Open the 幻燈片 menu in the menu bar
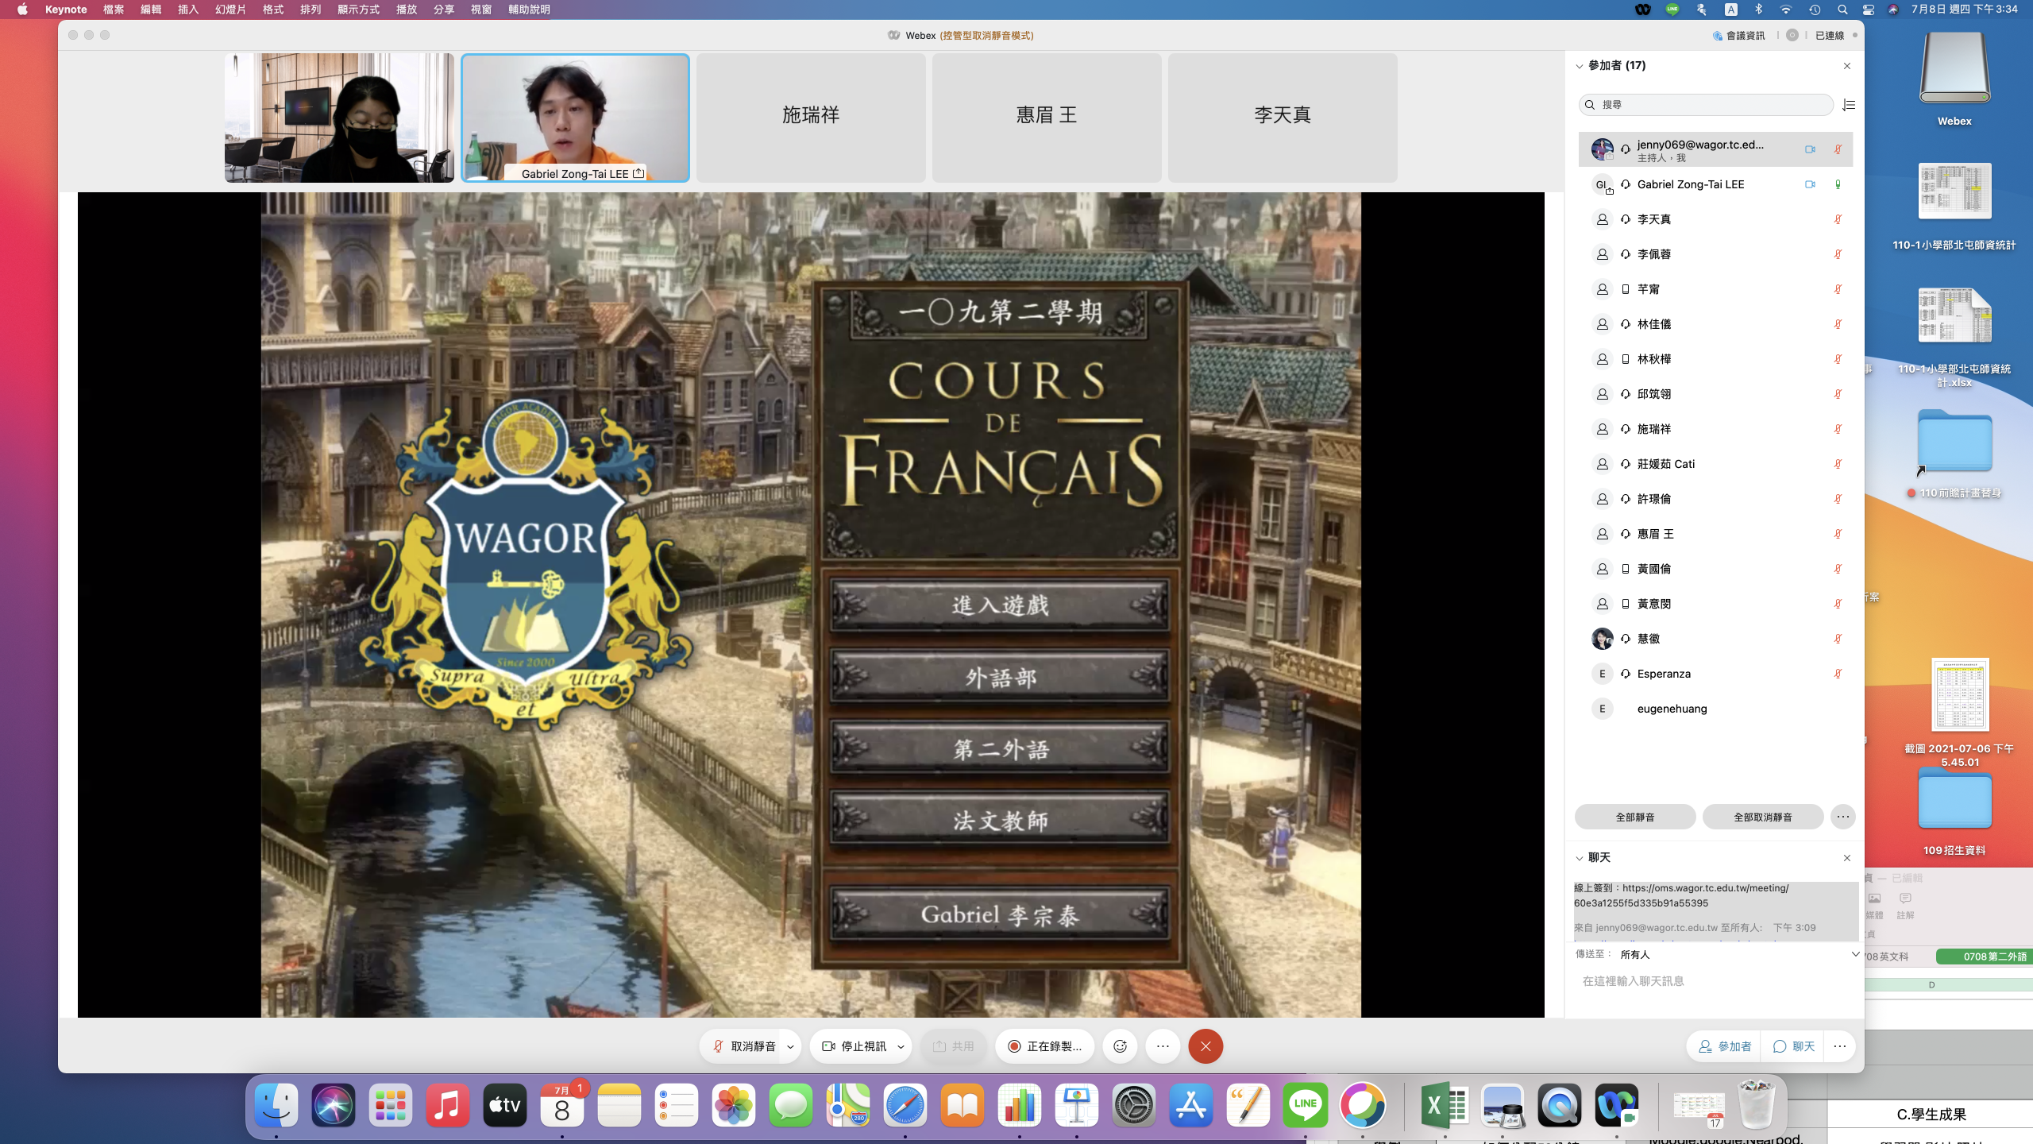The height and width of the screenshot is (1144, 2033). click(x=230, y=10)
